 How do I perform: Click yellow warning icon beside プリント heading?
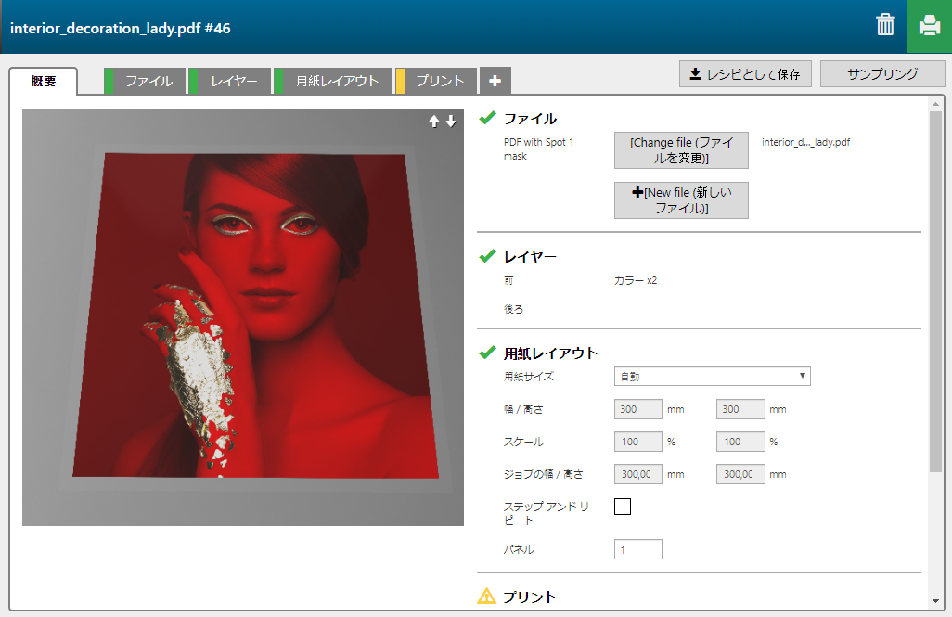coord(487,597)
